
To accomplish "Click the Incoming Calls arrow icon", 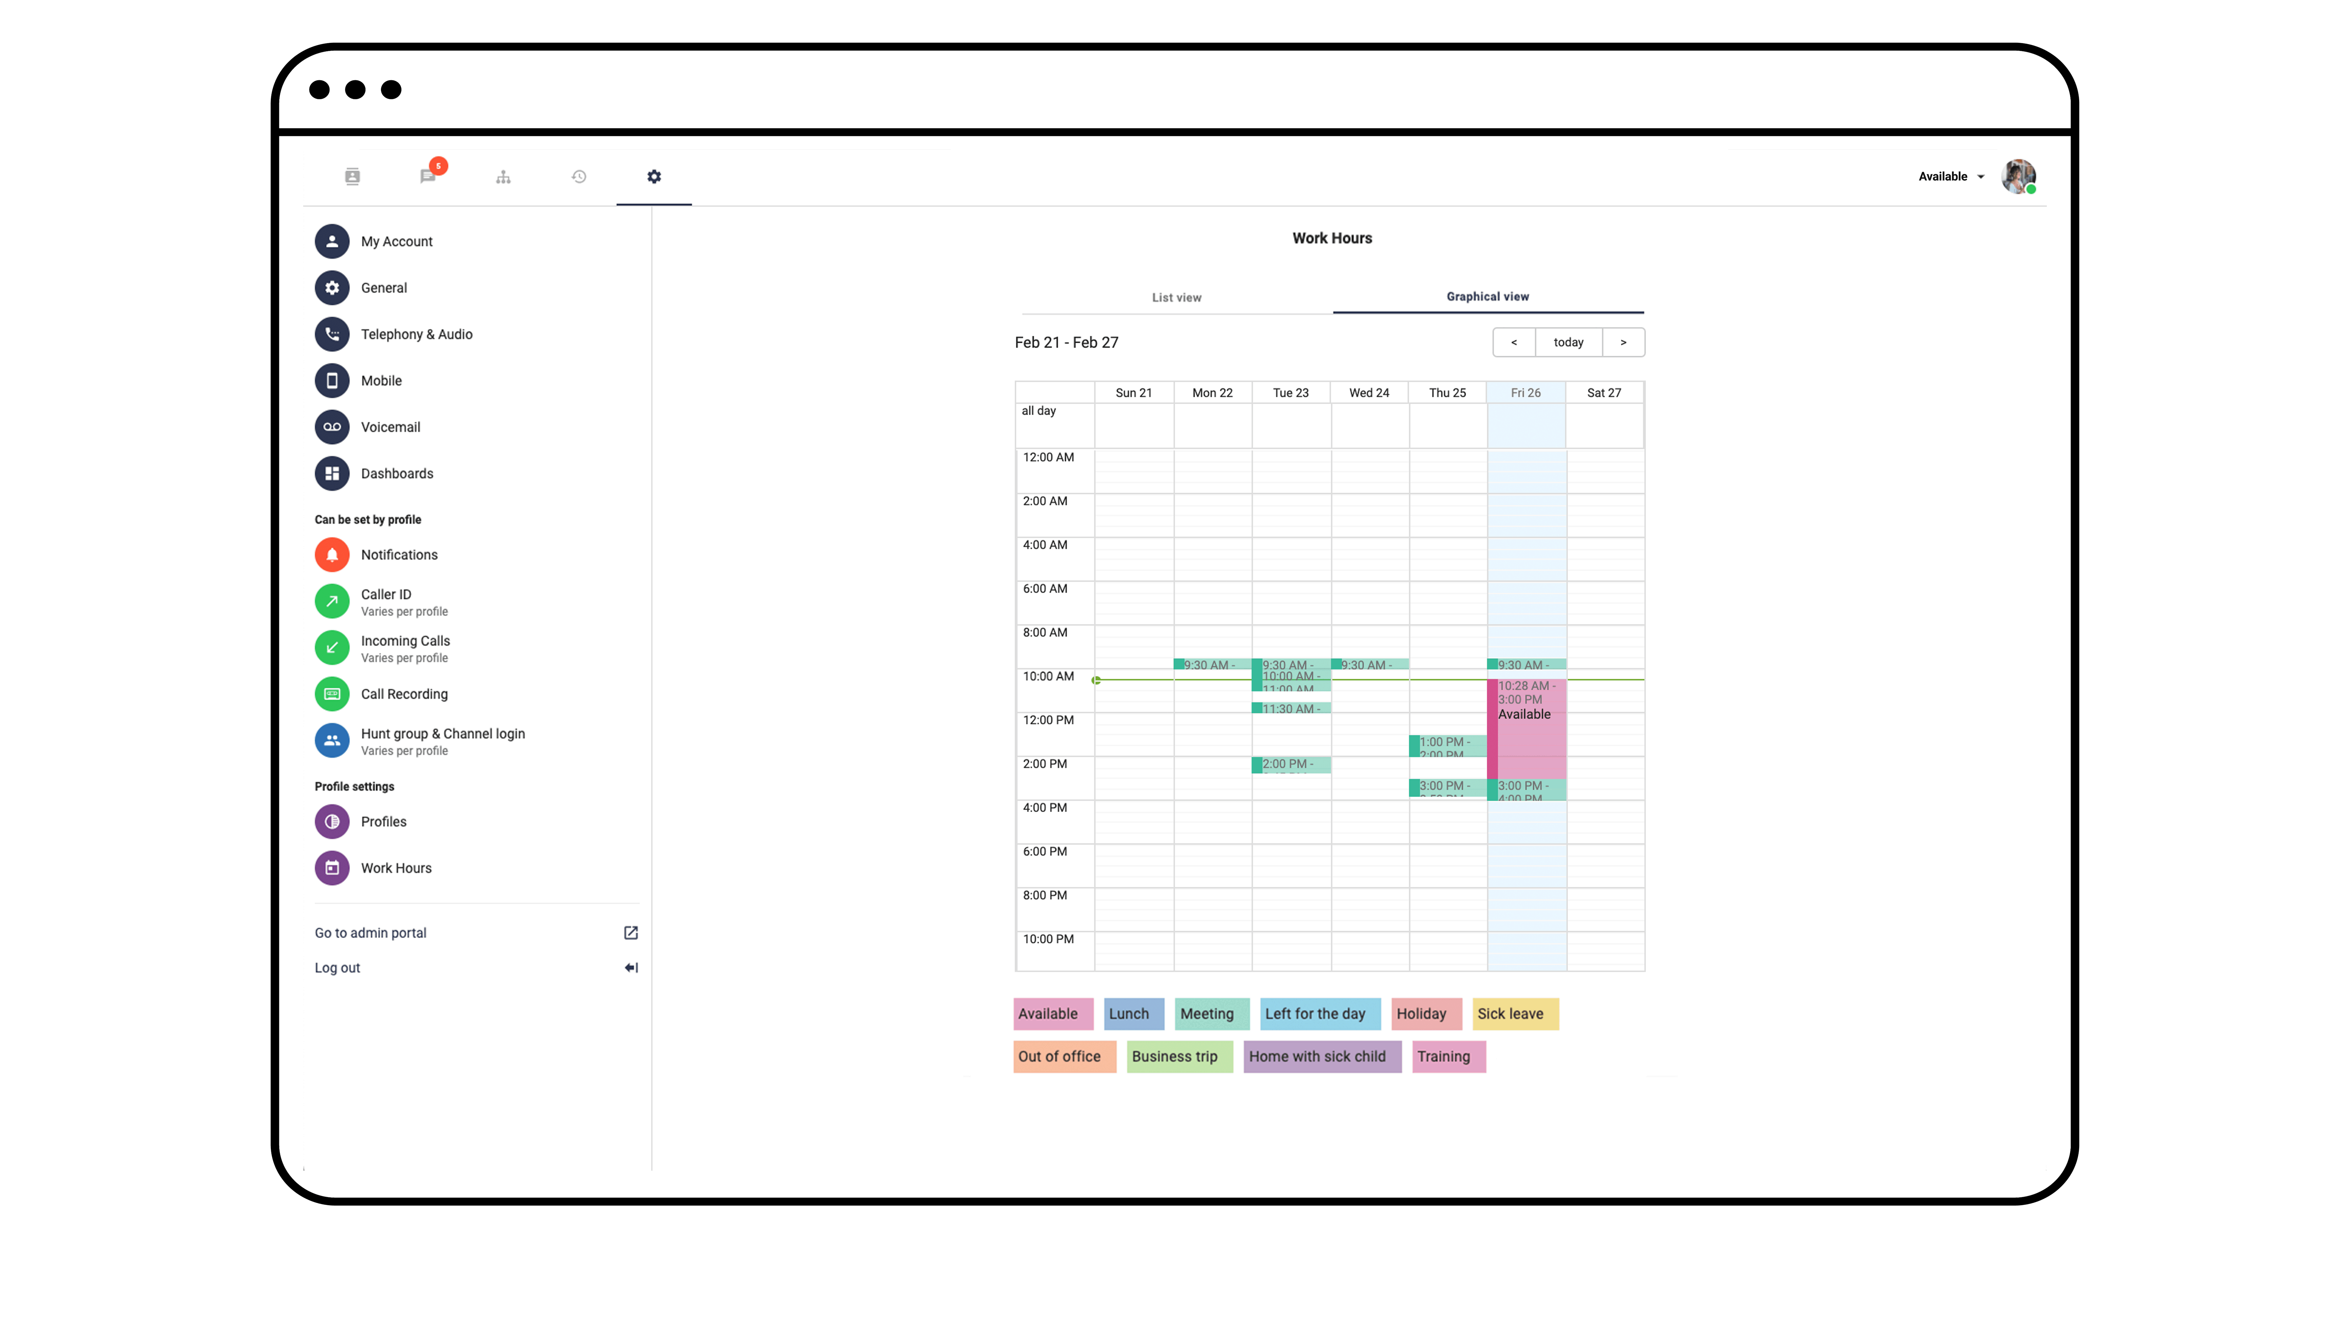I will 332,648.
